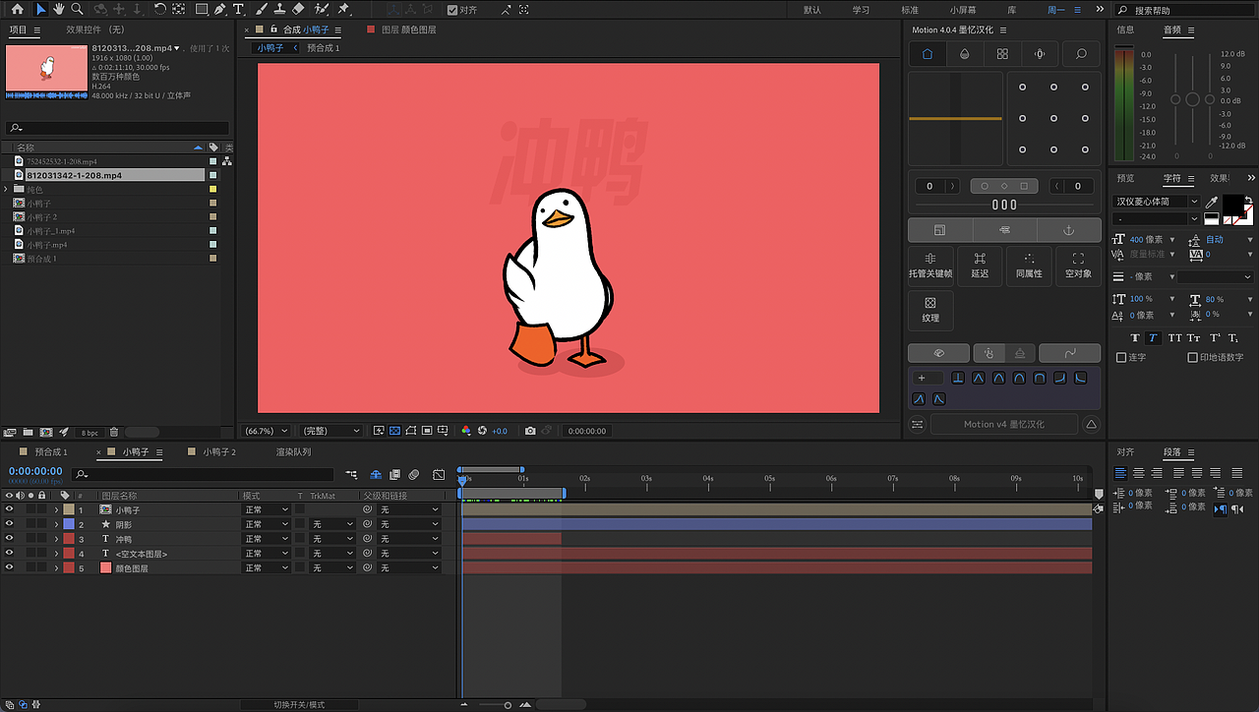Create new composition from Project panel
The height and width of the screenshot is (712, 1259).
pyautogui.click(x=45, y=432)
